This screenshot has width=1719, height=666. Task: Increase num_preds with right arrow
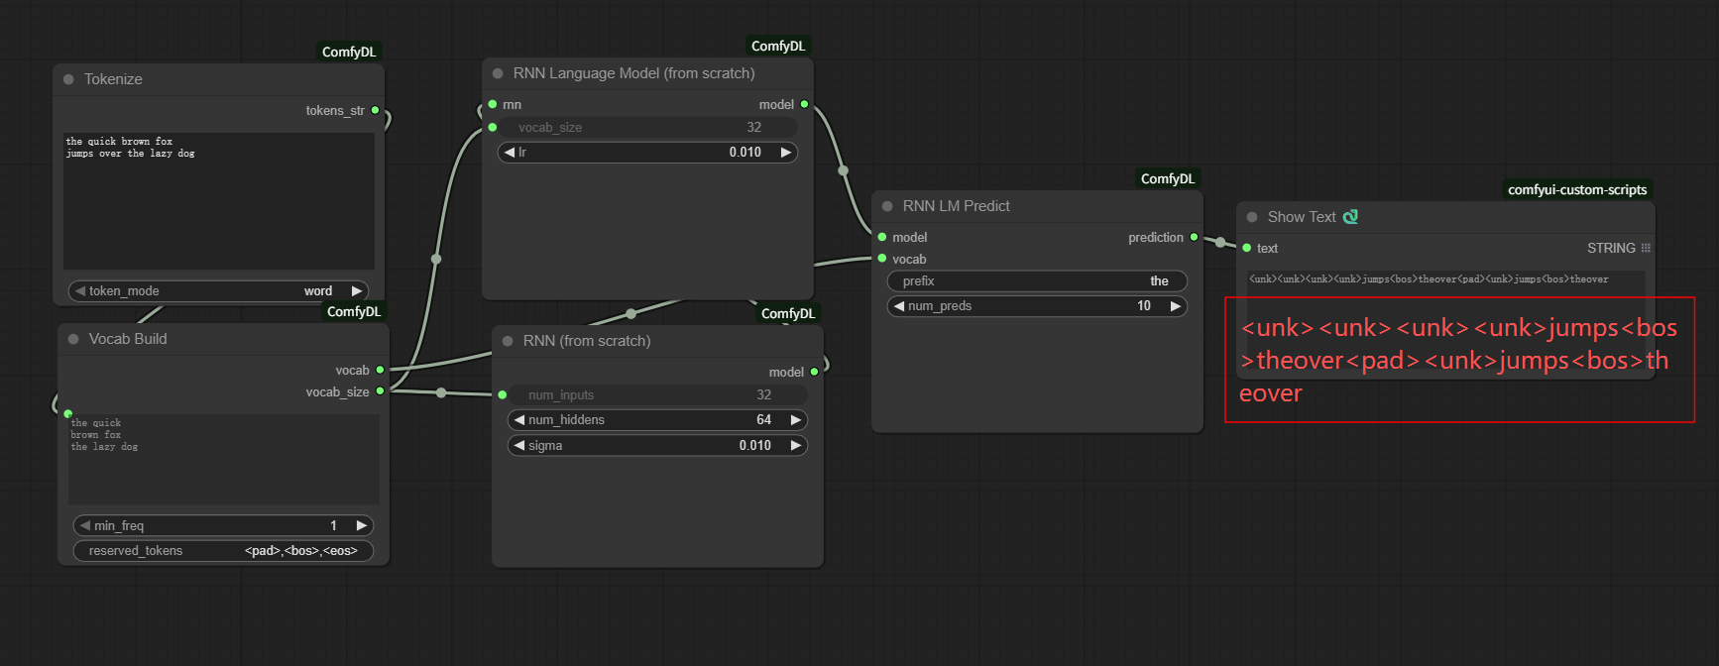point(1176,306)
